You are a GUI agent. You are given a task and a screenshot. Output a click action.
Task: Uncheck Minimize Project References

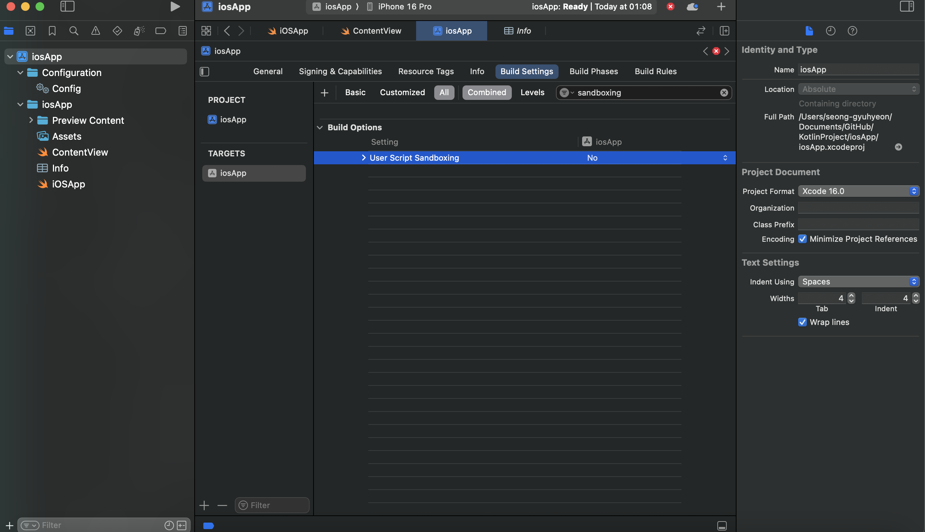(x=802, y=239)
